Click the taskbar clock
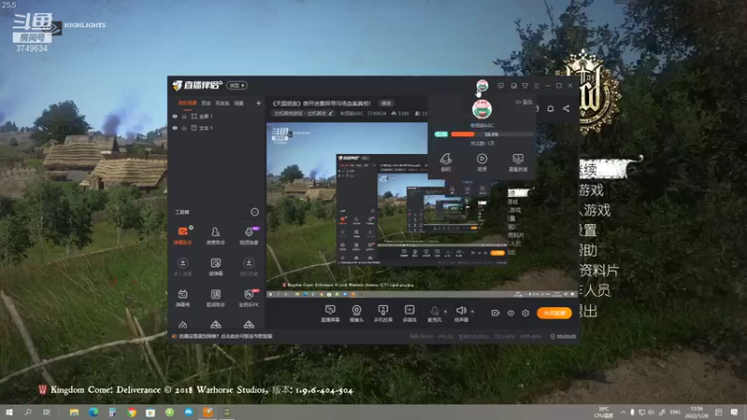The width and height of the screenshot is (747, 420). click(x=697, y=413)
